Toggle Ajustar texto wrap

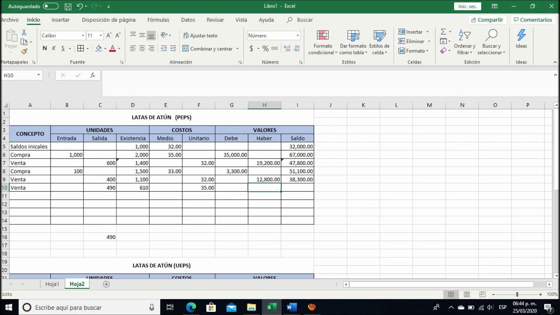click(200, 35)
